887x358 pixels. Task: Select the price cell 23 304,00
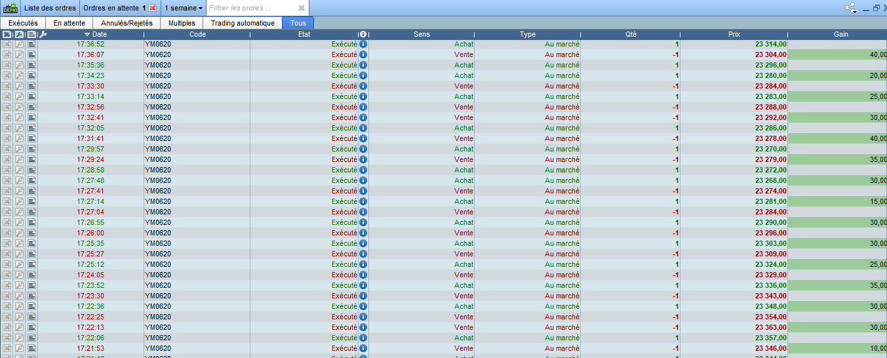coord(771,54)
